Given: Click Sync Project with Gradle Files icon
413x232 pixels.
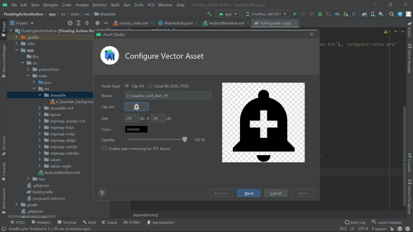Looking at the screenshot, I should pos(364,14).
